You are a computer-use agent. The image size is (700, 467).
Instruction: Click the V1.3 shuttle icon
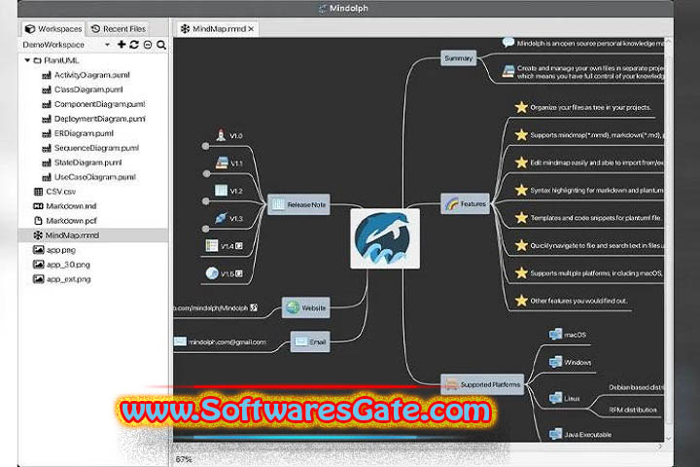[221, 218]
